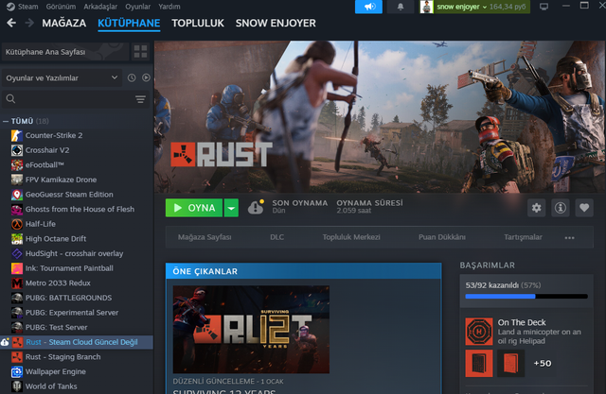
Task: Click On The Deck achievement icon
Action: 479,331
